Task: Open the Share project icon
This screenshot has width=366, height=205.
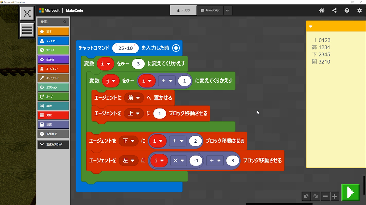Action: (334, 11)
